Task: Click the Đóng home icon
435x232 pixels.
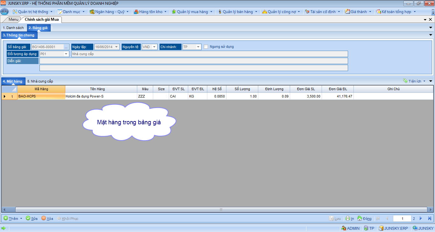Action: (360, 218)
